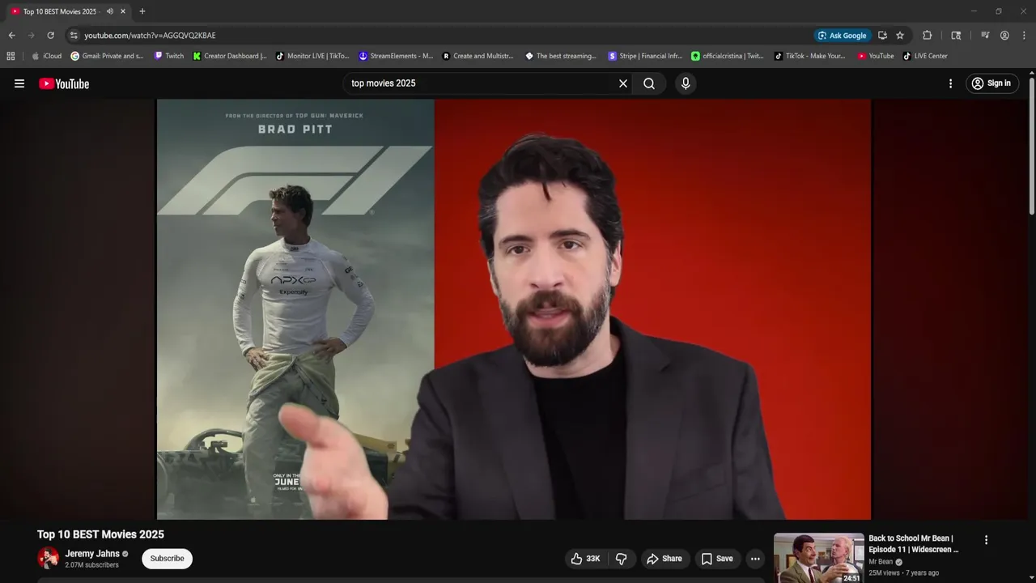Bookmark this page with the star
The width and height of the screenshot is (1036, 583).
(x=900, y=36)
